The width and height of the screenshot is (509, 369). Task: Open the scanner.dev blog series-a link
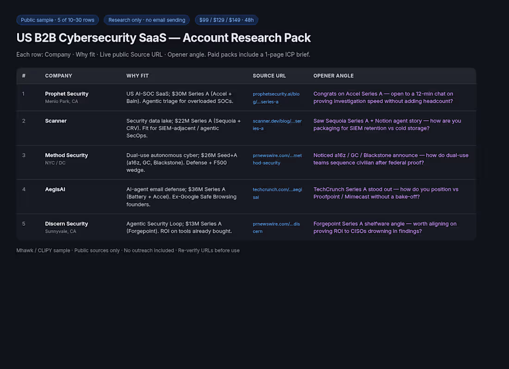[x=277, y=124]
